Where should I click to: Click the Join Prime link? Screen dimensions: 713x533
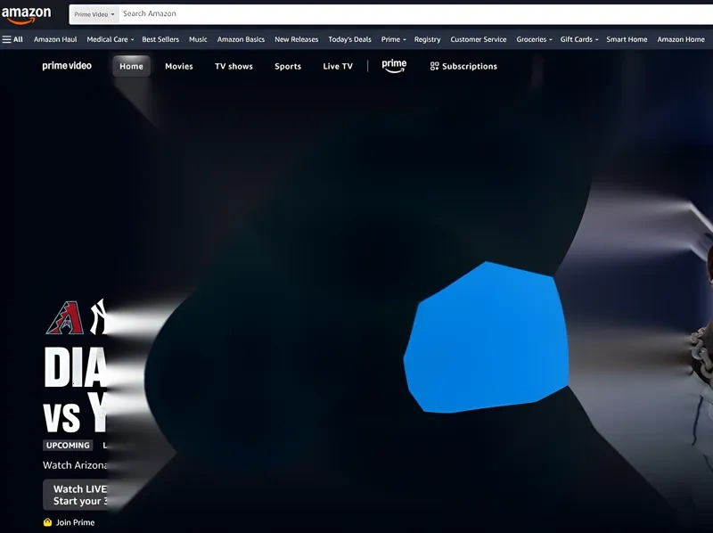pos(70,522)
